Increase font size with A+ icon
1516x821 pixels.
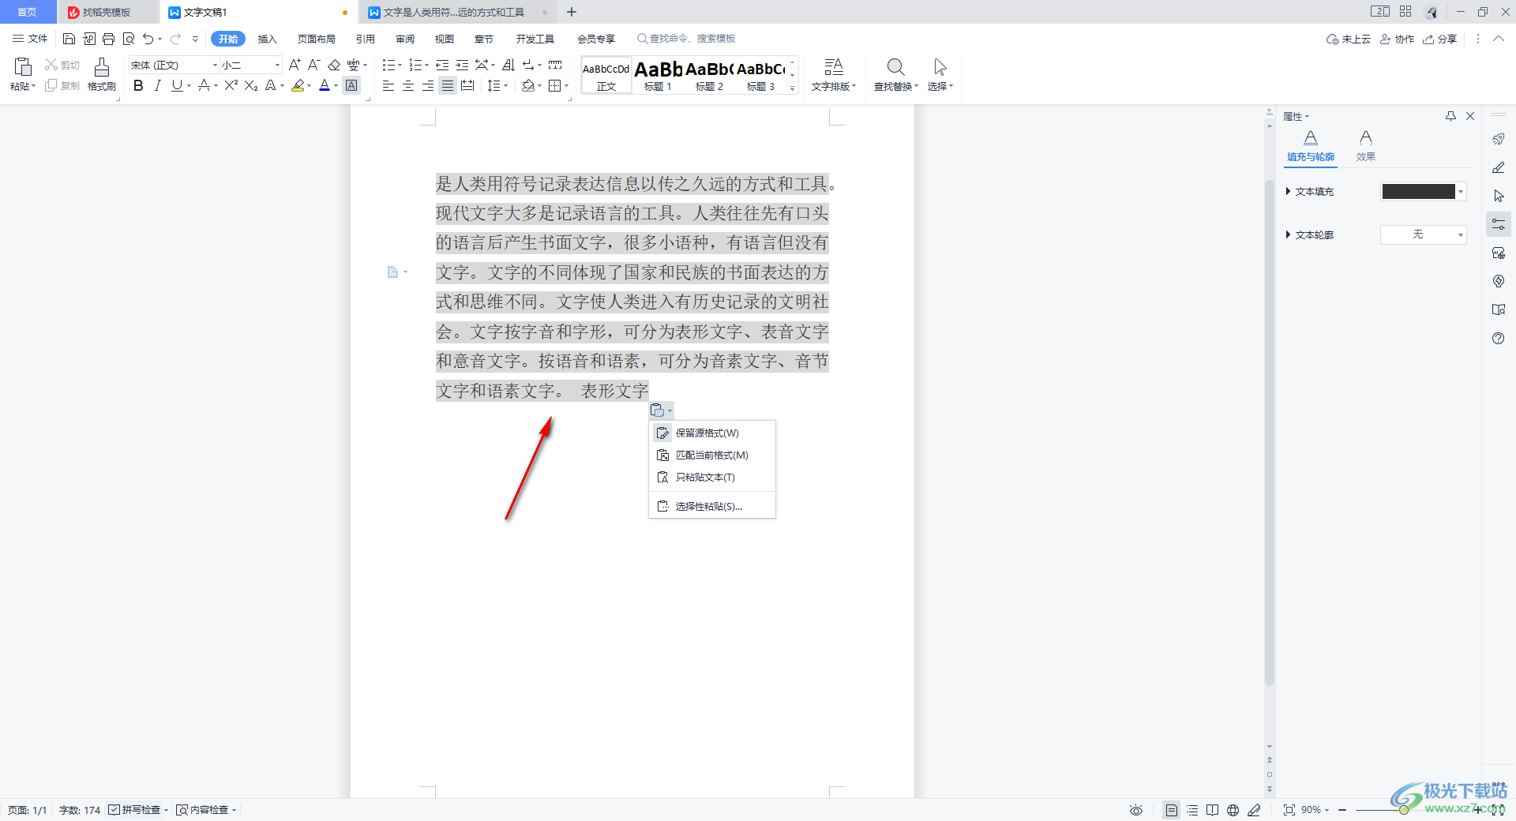point(295,65)
